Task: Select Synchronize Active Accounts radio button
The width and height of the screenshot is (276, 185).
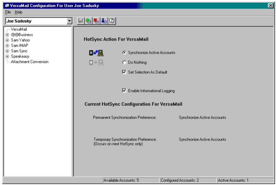Action: tap(124, 52)
